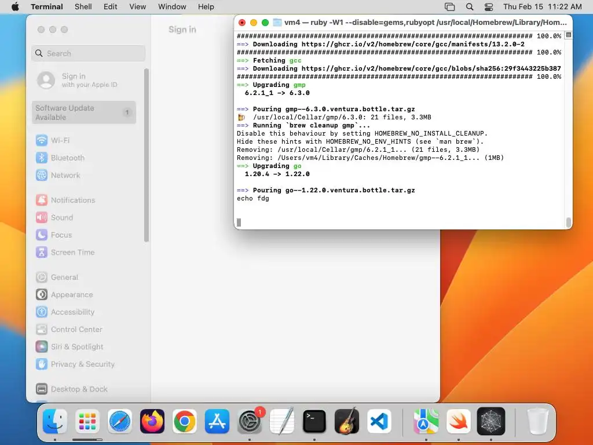
Task: Launch Safari from the Dock
Action: 120,421
